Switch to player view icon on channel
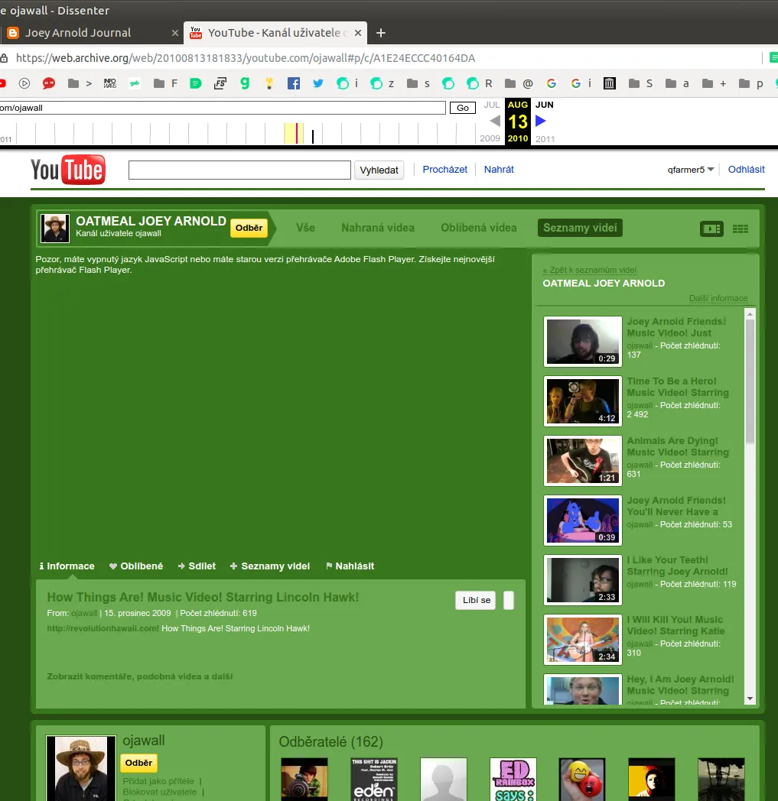778x801 pixels. click(711, 229)
